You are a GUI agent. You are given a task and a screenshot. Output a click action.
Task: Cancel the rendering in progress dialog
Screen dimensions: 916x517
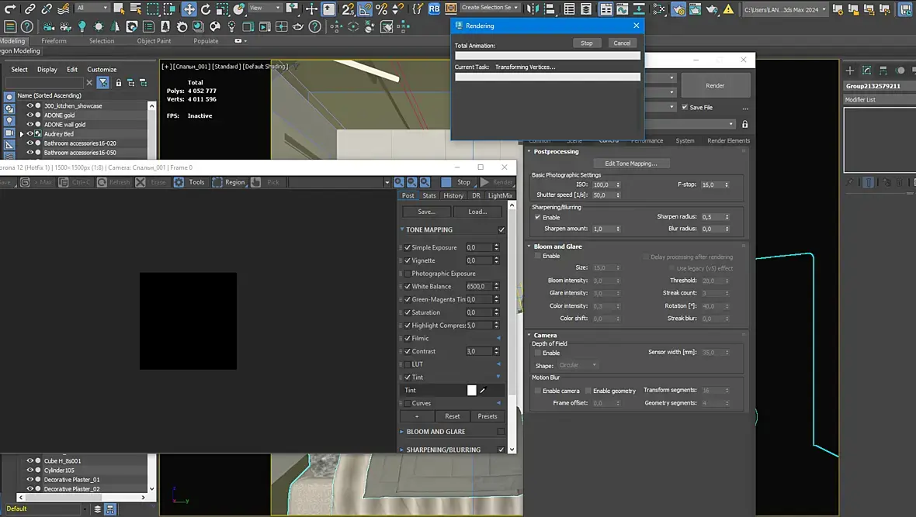[622, 43]
